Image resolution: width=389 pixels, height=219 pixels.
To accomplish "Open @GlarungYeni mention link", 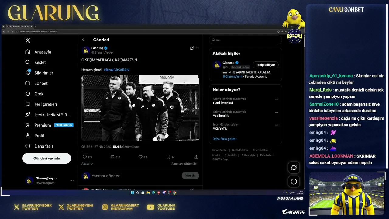I will pos(232,77).
